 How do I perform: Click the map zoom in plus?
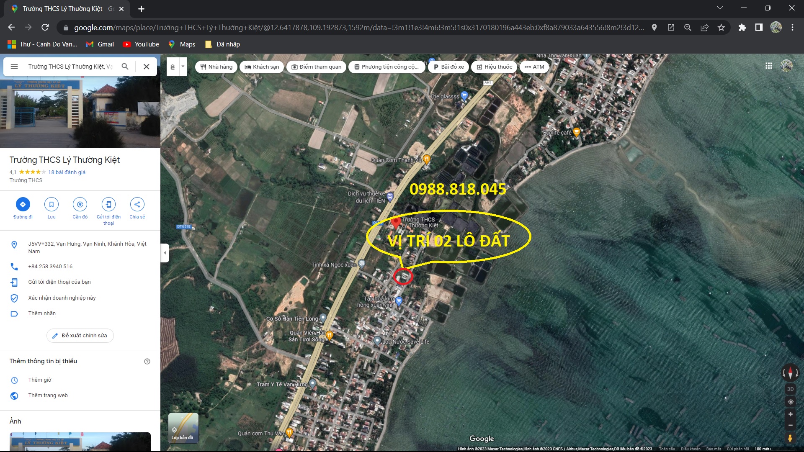(790, 414)
